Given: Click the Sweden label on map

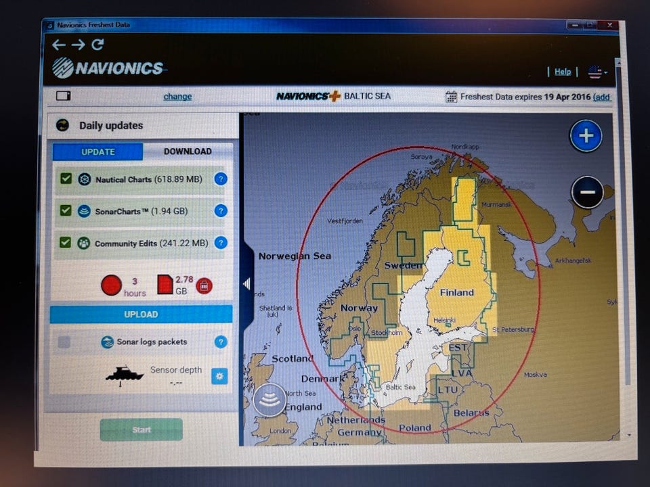Looking at the screenshot, I should coord(402,265).
